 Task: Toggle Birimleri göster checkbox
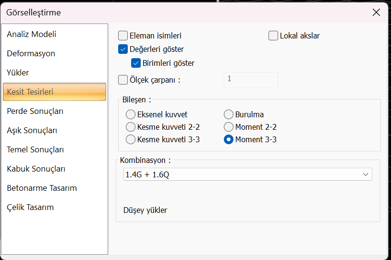click(x=136, y=63)
